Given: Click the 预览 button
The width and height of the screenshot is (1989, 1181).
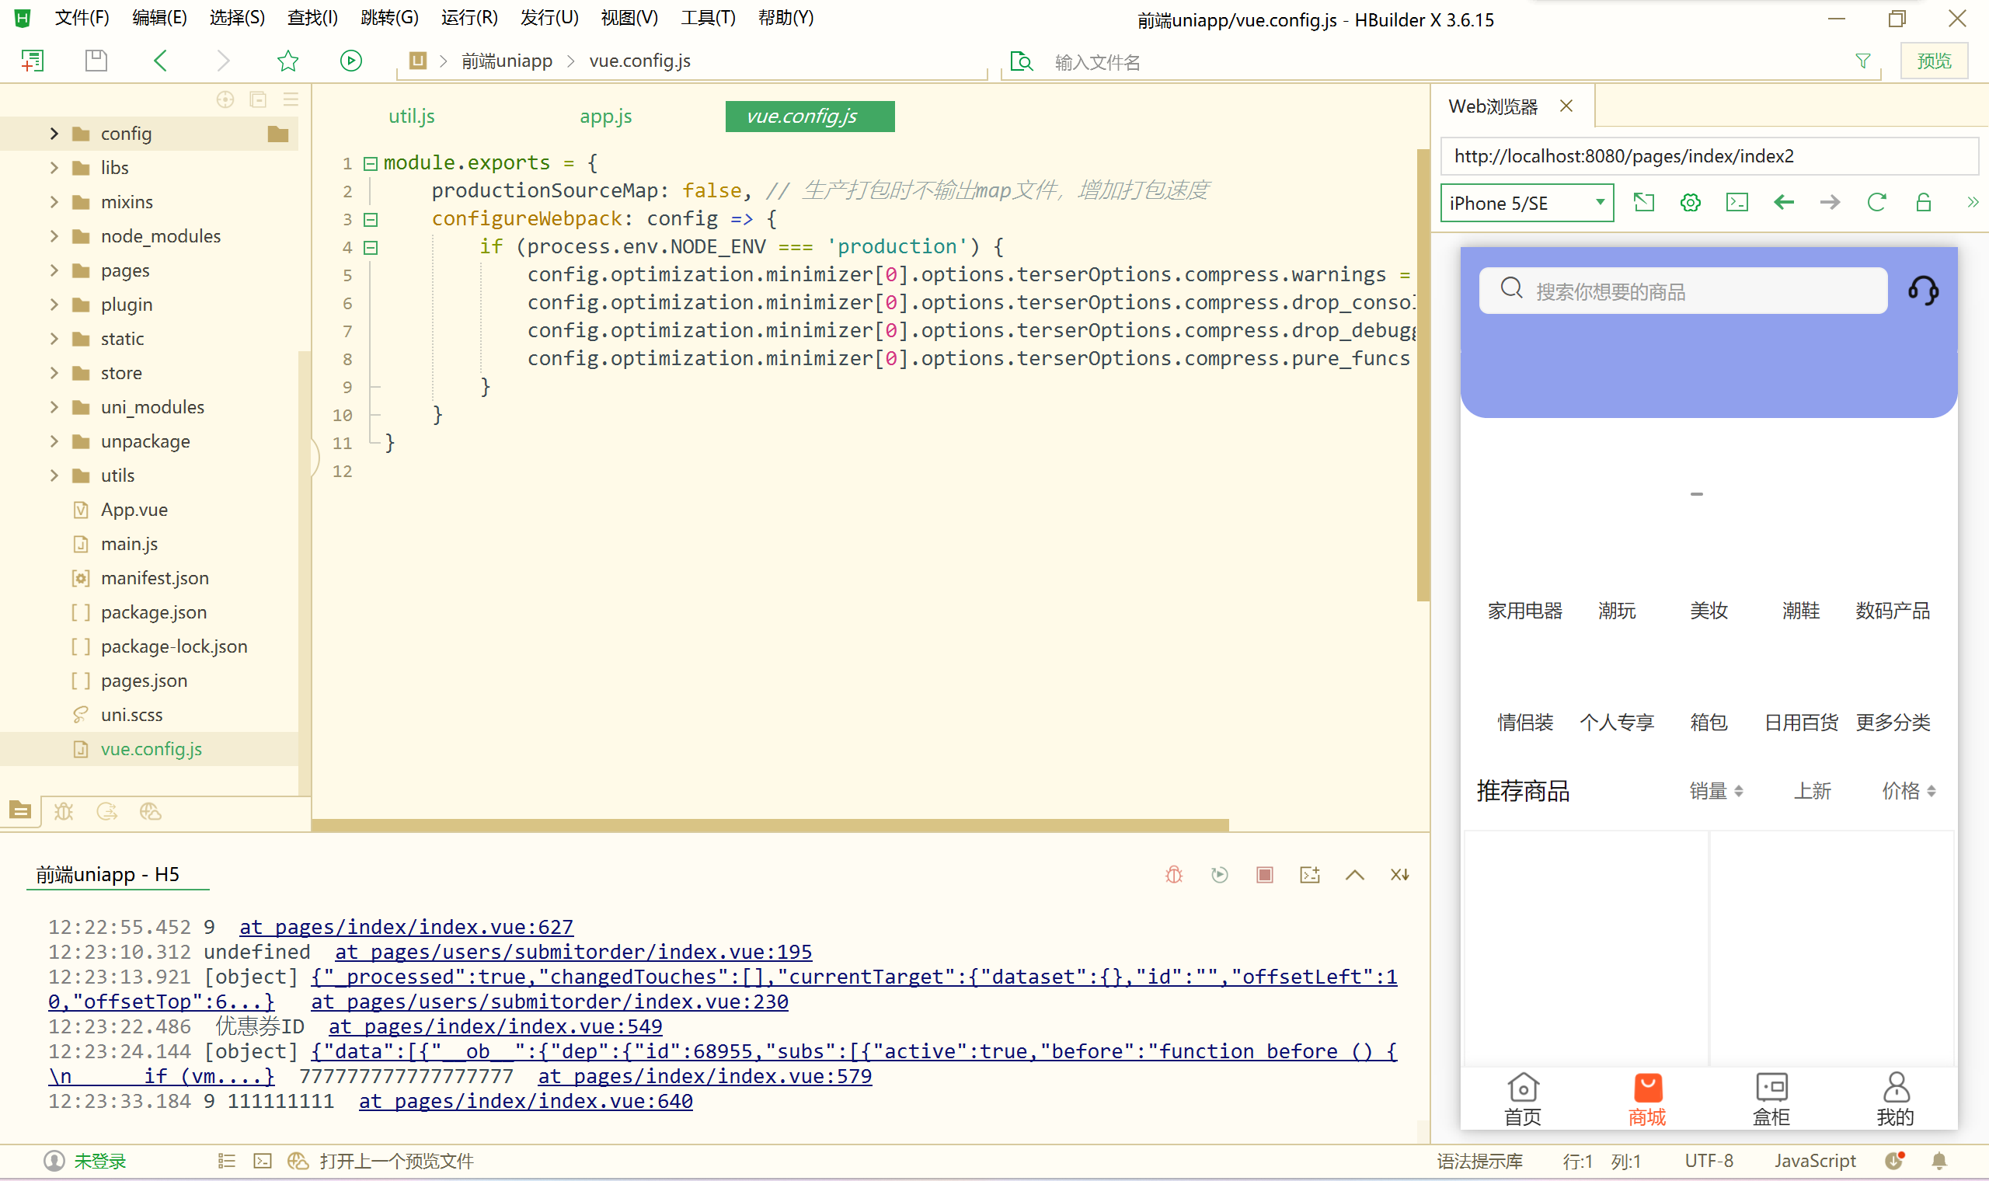Looking at the screenshot, I should click(x=1933, y=61).
